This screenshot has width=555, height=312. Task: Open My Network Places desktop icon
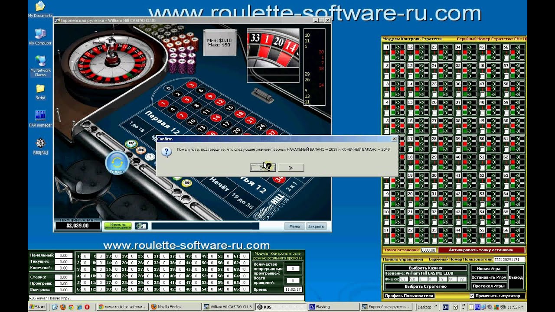[x=40, y=66]
